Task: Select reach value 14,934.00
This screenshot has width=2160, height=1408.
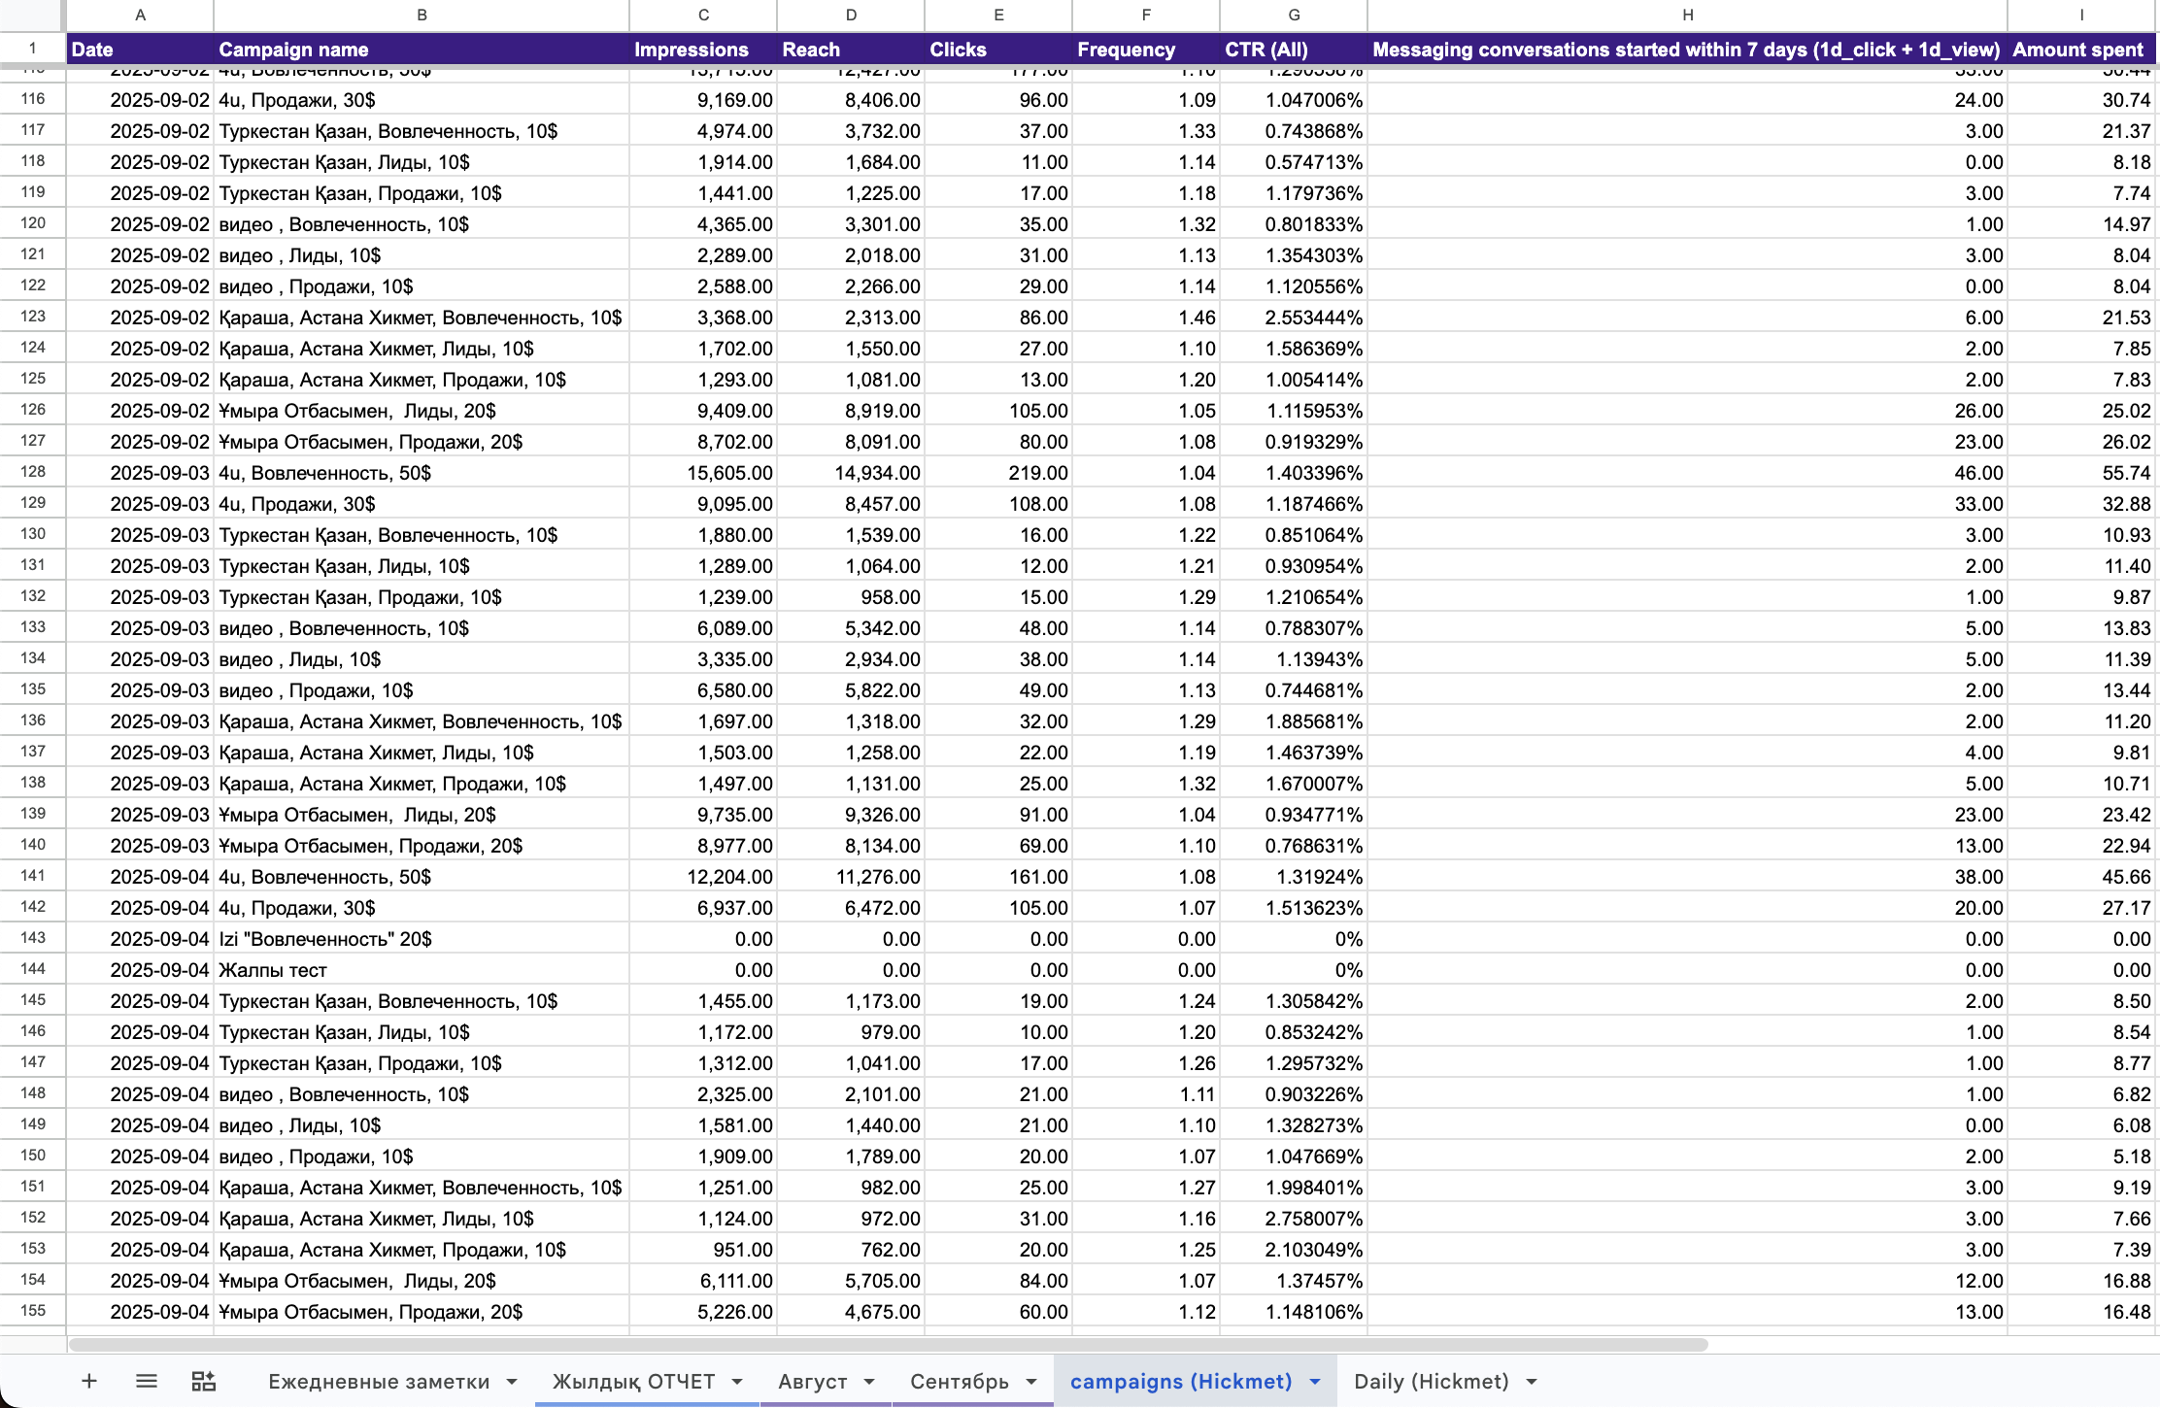Action: [851, 473]
